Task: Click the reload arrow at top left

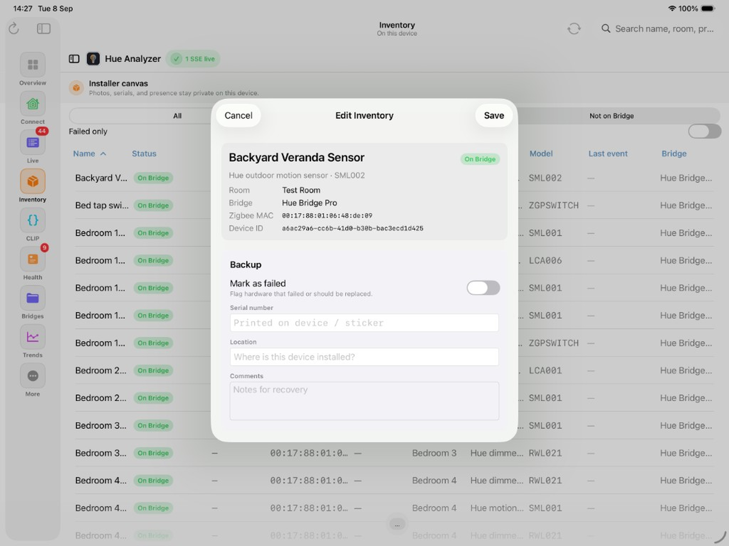Action: [x=14, y=29]
